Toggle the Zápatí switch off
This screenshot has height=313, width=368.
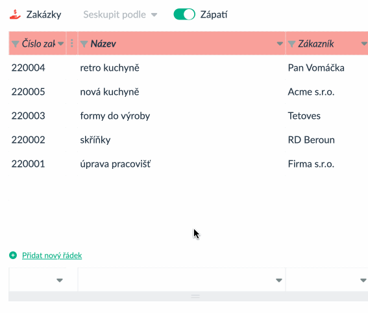tap(184, 14)
